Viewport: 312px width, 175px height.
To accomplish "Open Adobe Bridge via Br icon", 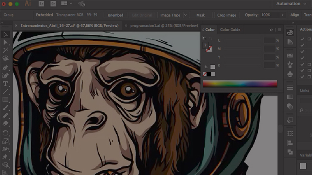I will point(41,4).
